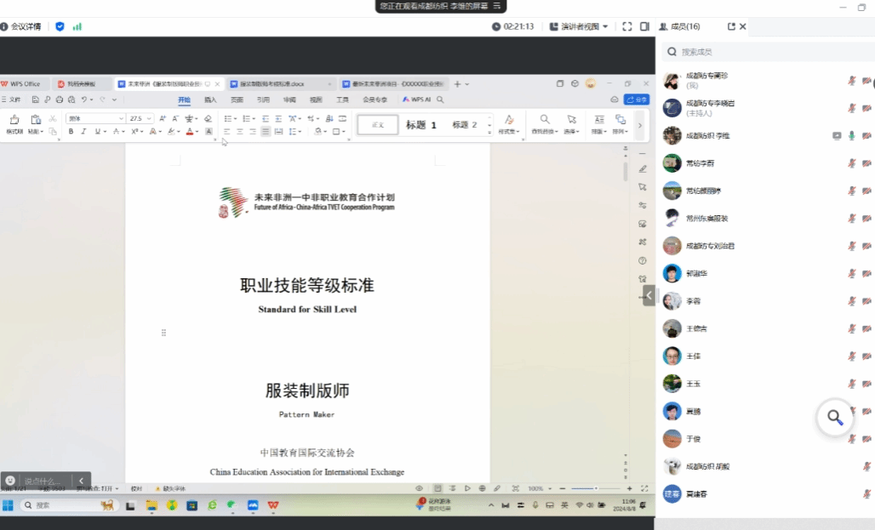Enter full screen mode in the meeting toolbar

pos(627,26)
